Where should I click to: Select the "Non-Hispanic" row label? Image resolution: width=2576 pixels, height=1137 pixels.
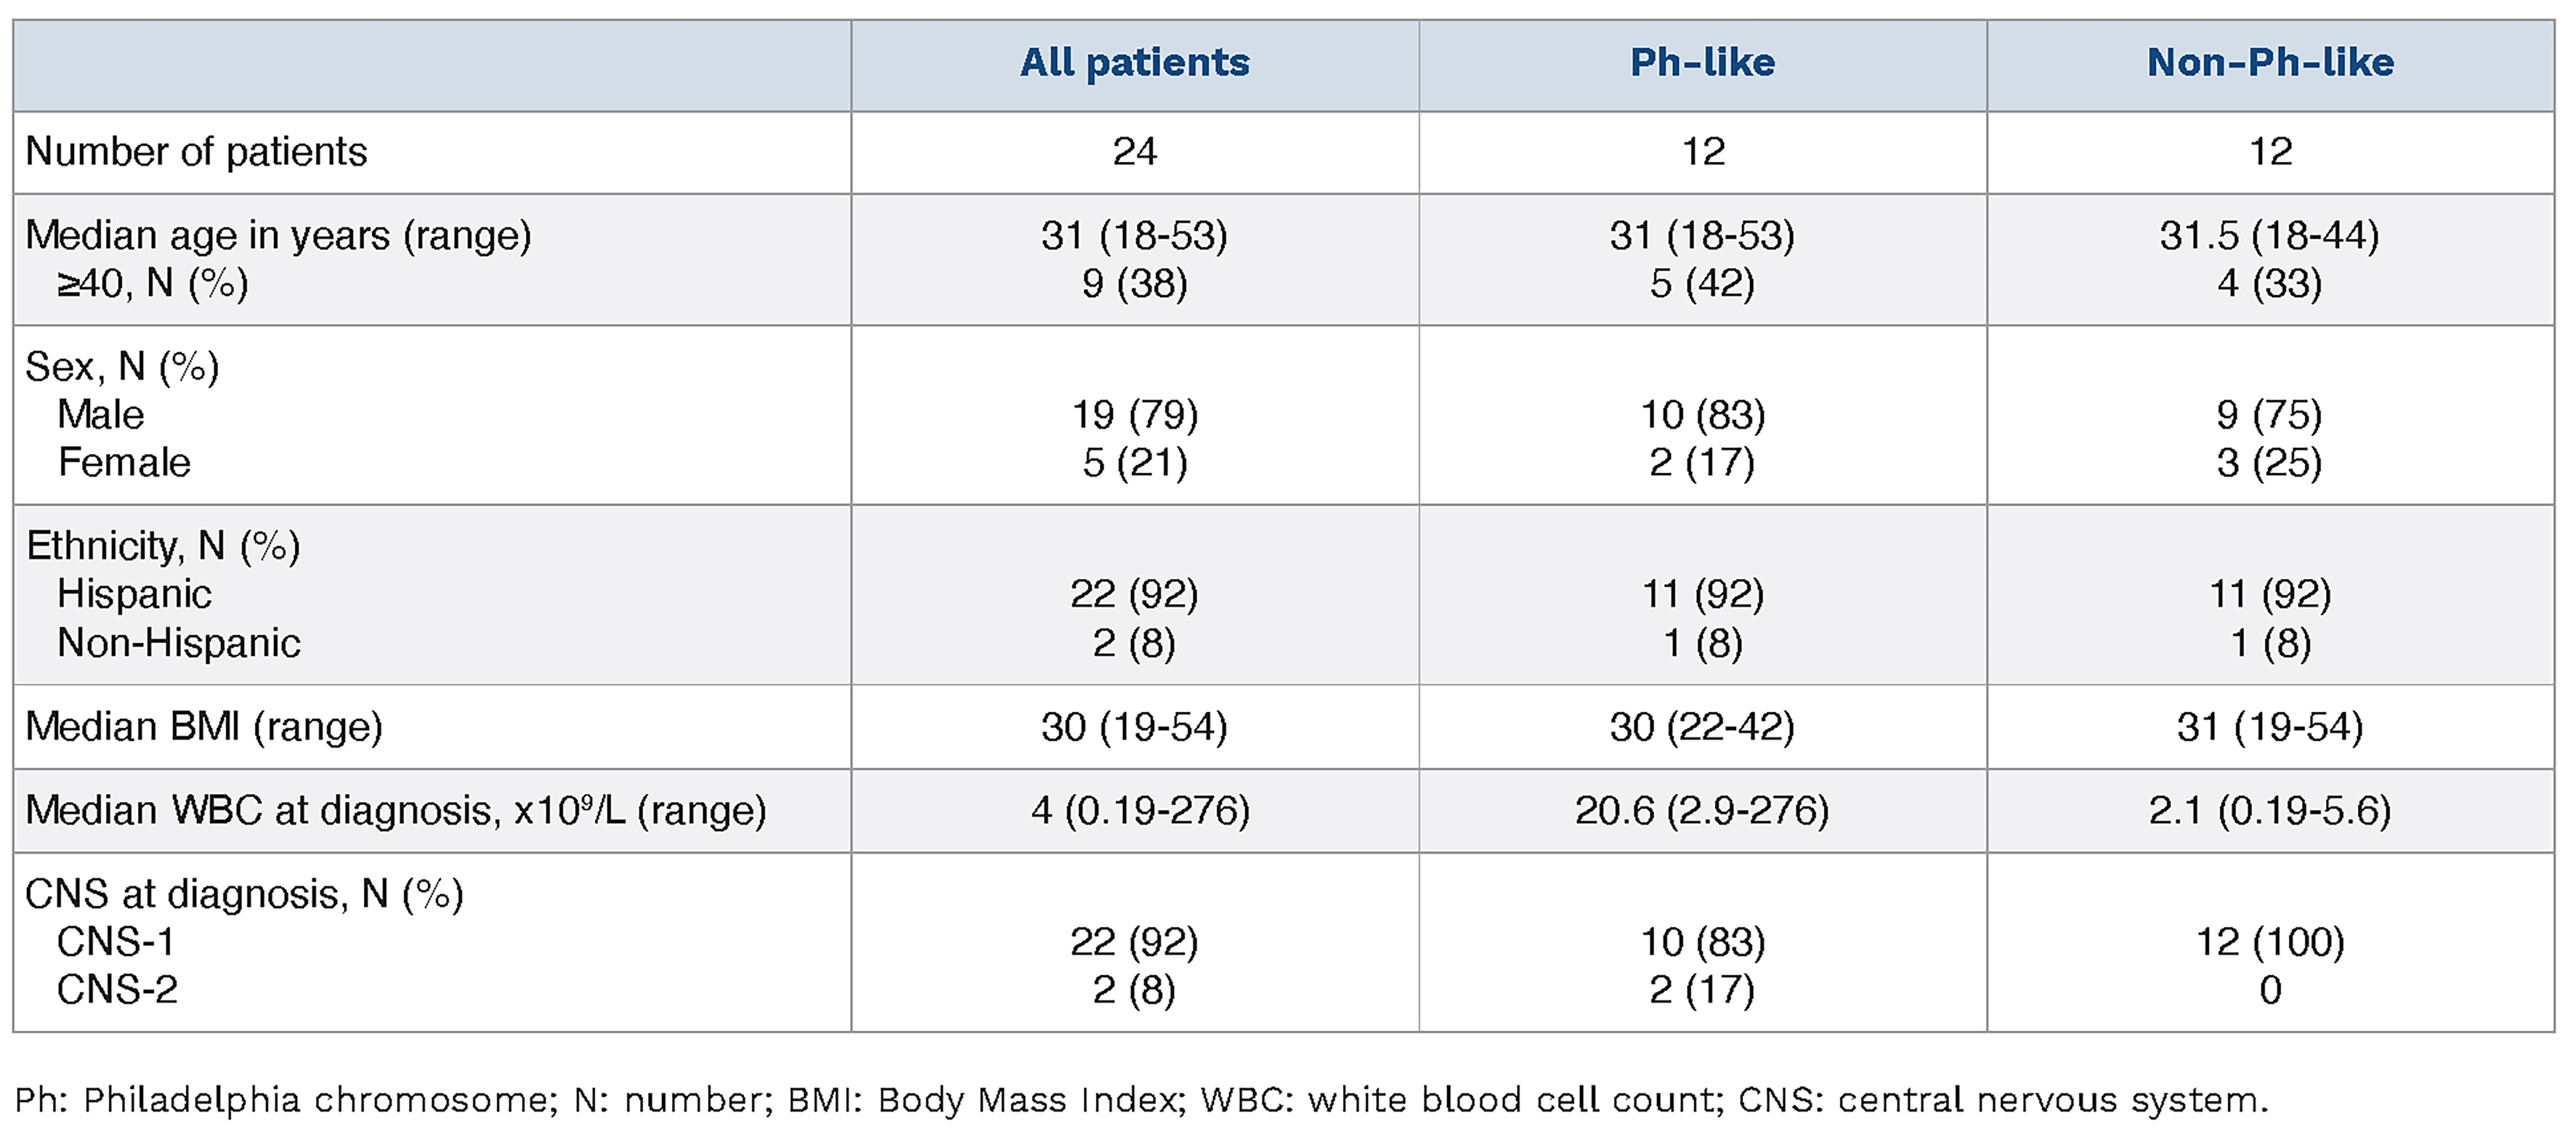click(x=178, y=643)
